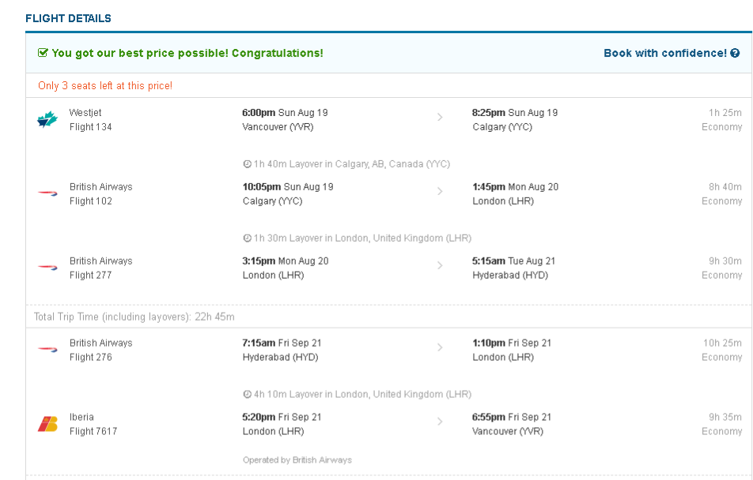Click the Iberia airline logo icon
The image size is (753, 480).
(47, 424)
